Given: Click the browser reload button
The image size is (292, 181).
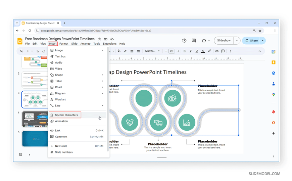Looking at the screenshot, I should click(30, 31).
